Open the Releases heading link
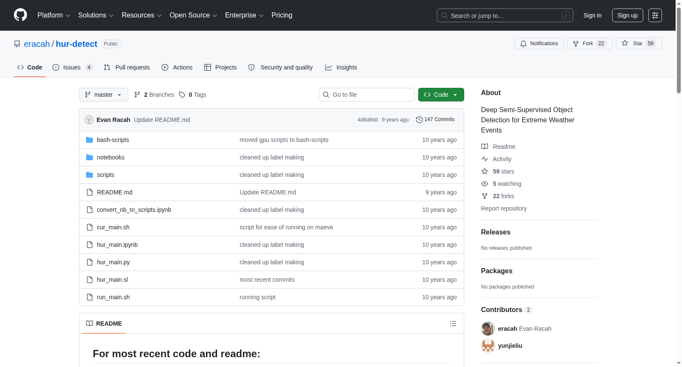Viewport: 682px width, 367px height. pos(496,232)
